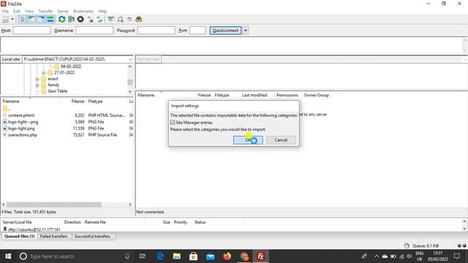Click OK in Import settings dialog
The image size is (468, 263).
tap(248, 140)
